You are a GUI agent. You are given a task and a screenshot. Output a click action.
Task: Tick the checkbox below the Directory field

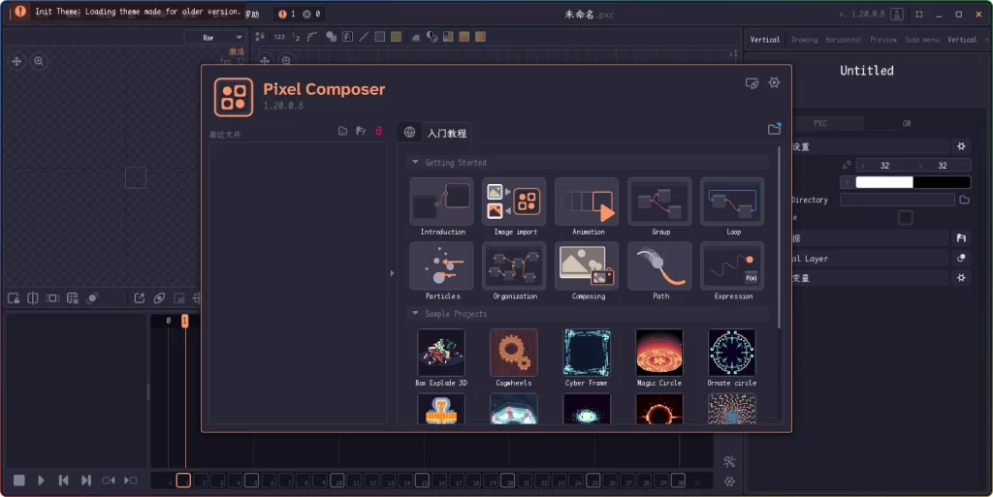(x=905, y=218)
